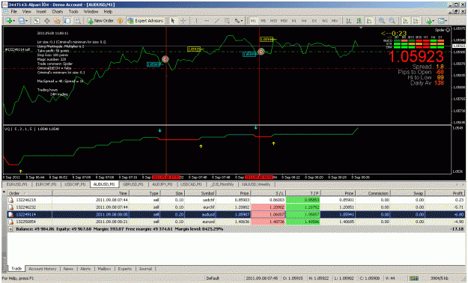
Task: Switch to M5 timeframe button
Action: pyautogui.click(x=264, y=21)
